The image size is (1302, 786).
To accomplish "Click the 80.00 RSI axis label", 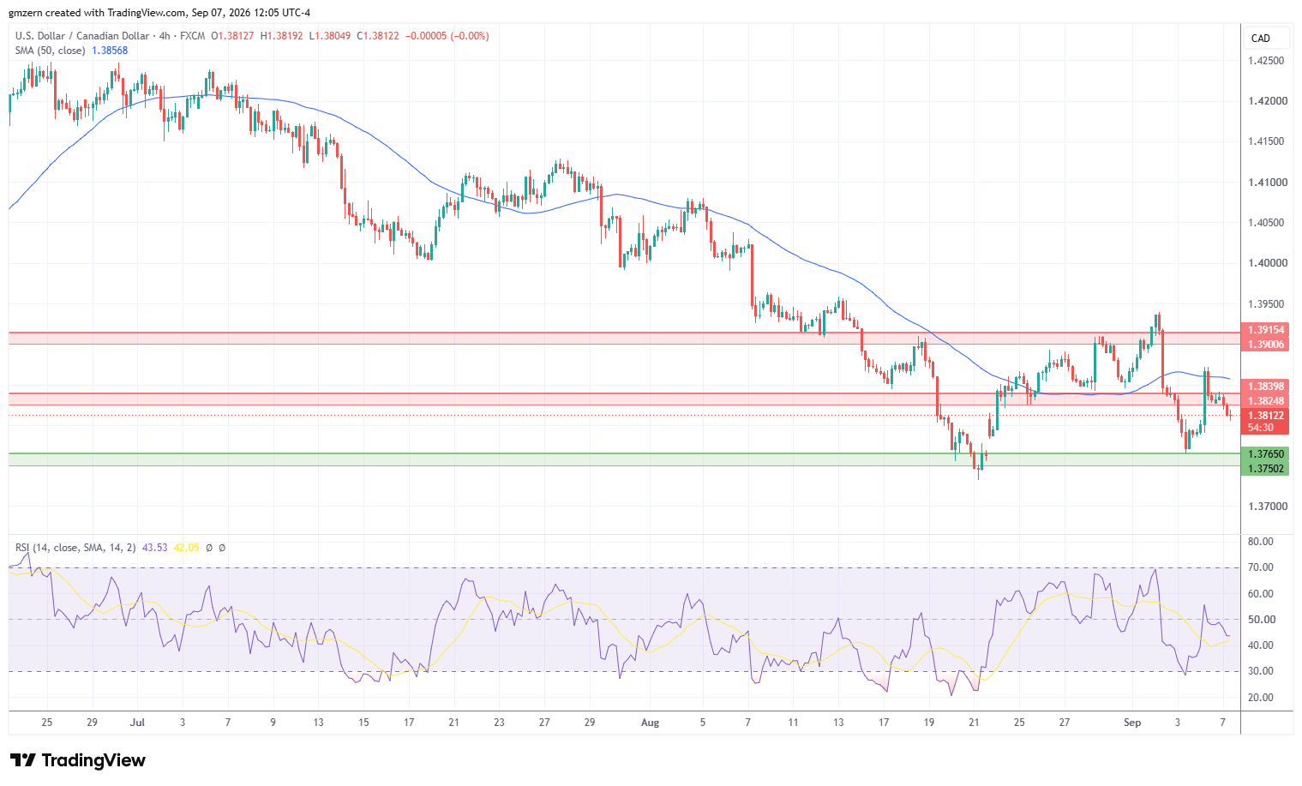I will [1261, 542].
